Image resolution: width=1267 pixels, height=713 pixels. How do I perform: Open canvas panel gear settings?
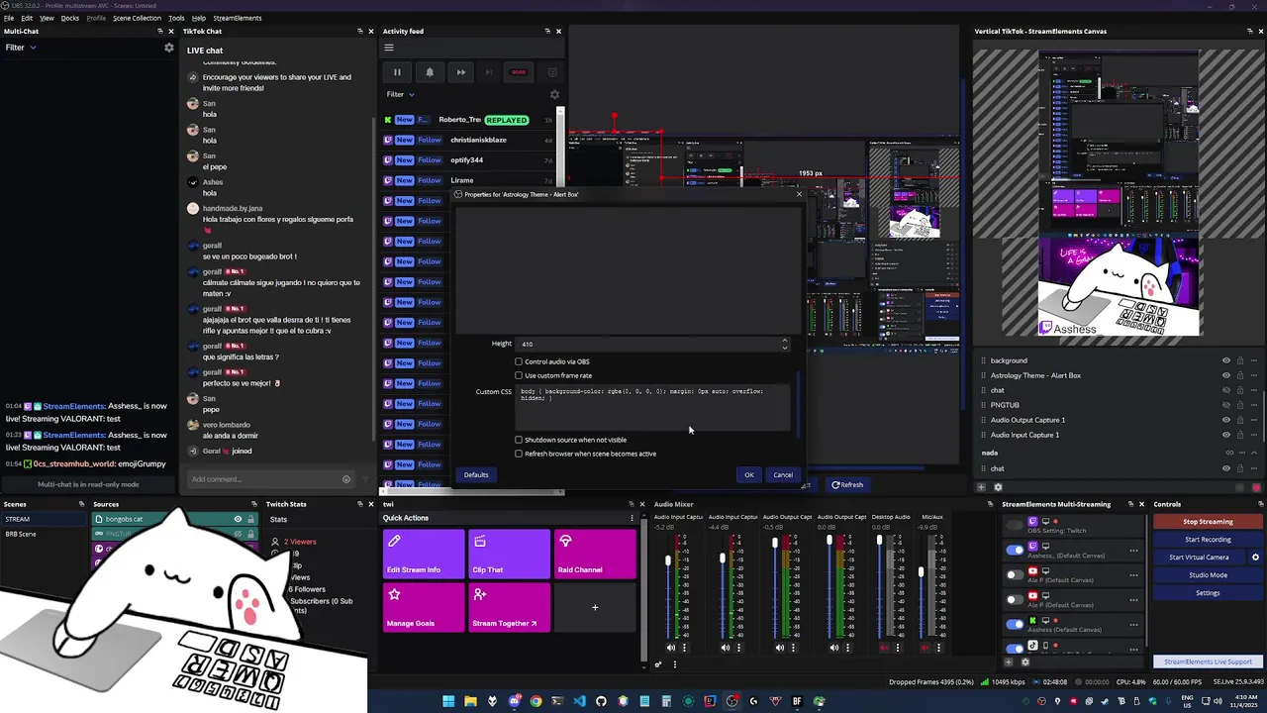(x=998, y=487)
